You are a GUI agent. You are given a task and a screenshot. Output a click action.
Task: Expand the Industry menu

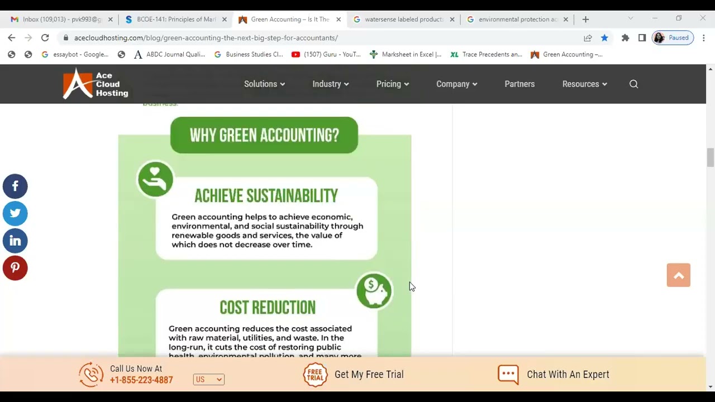pyautogui.click(x=331, y=84)
